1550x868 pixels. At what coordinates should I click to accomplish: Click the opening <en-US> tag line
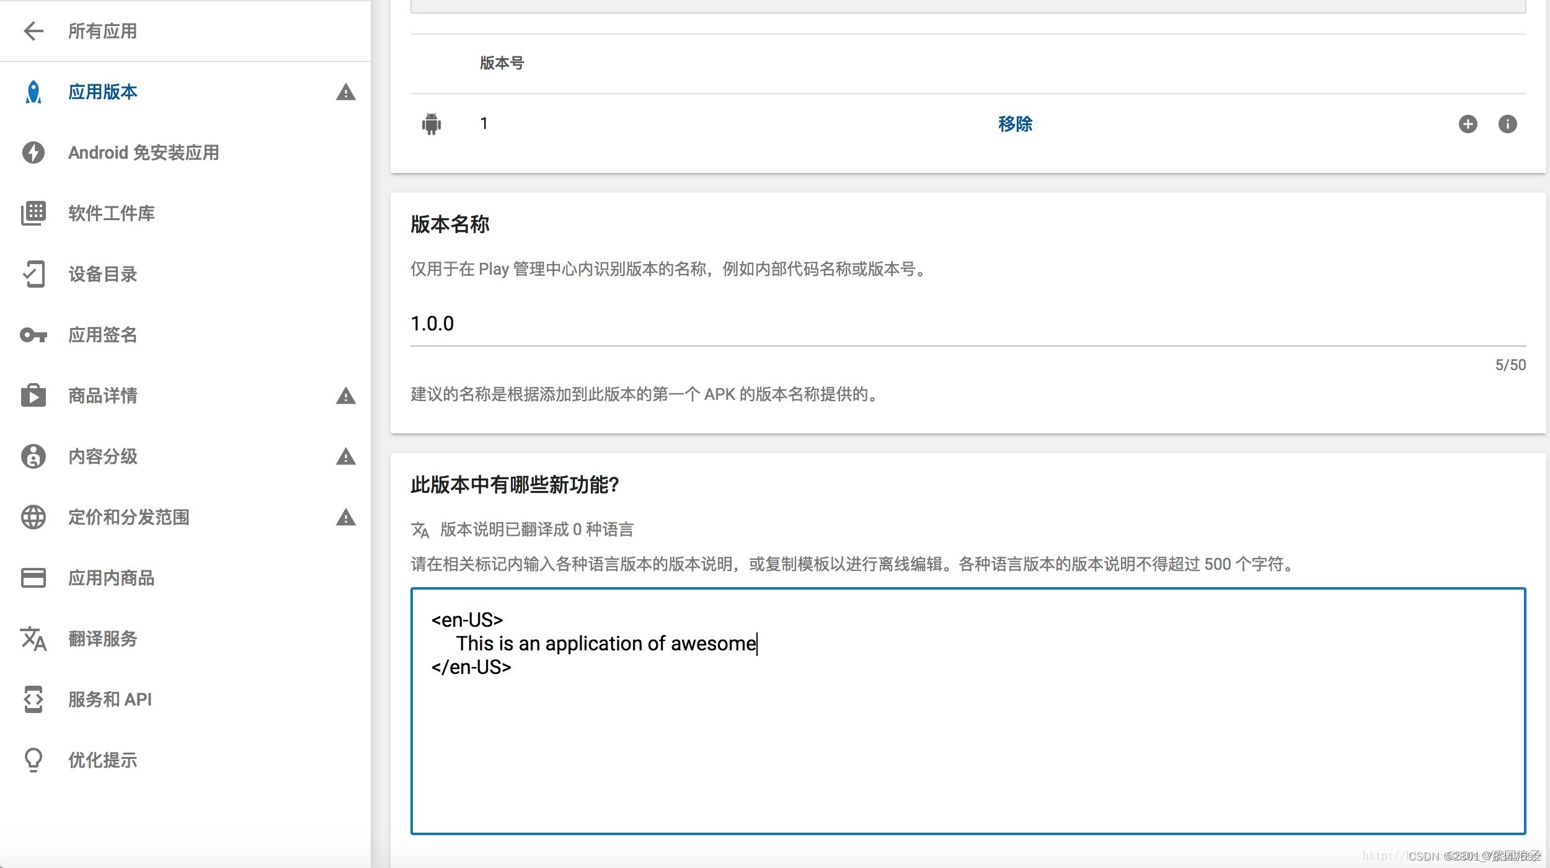pos(467,621)
